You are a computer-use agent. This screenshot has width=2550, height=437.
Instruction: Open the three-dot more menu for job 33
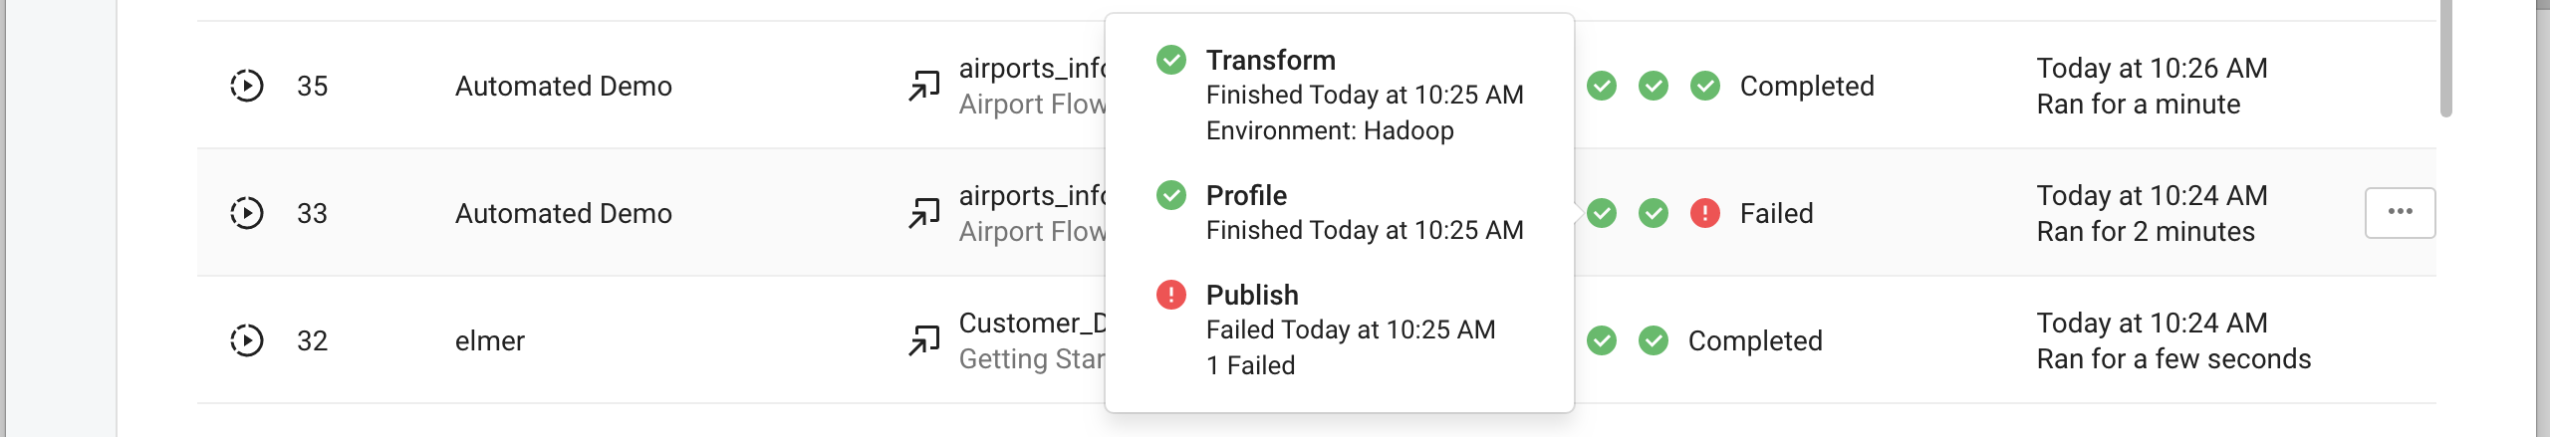coord(2400,212)
